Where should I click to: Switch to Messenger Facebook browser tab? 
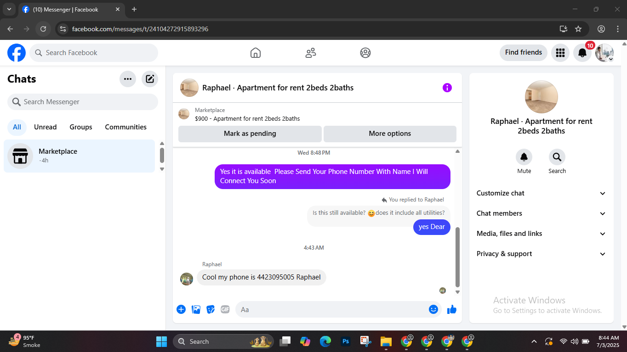coord(71,9)
